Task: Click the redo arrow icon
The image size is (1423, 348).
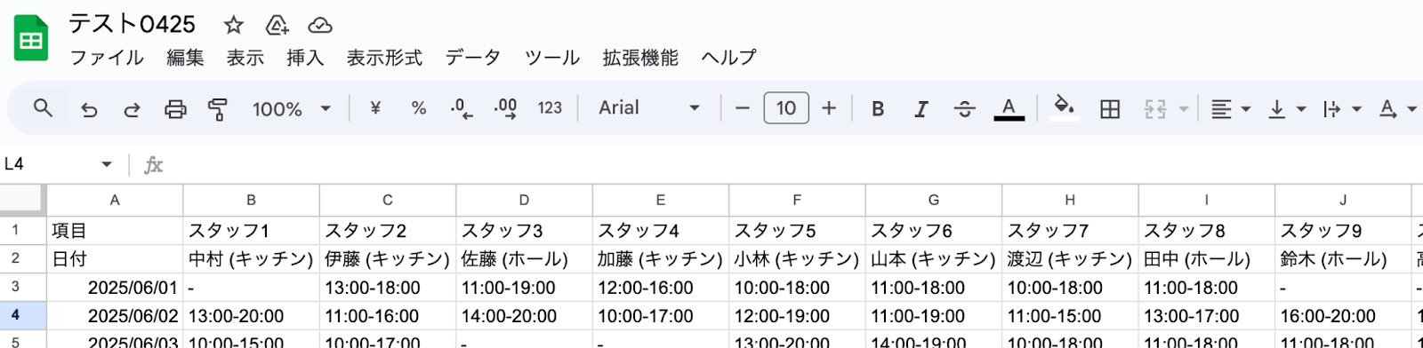Action: point(132,109)
